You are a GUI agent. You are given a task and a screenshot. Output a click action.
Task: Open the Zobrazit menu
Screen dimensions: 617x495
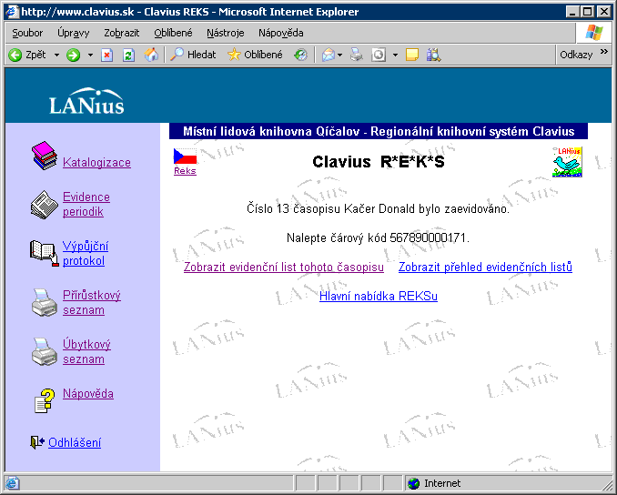(122, 33)
